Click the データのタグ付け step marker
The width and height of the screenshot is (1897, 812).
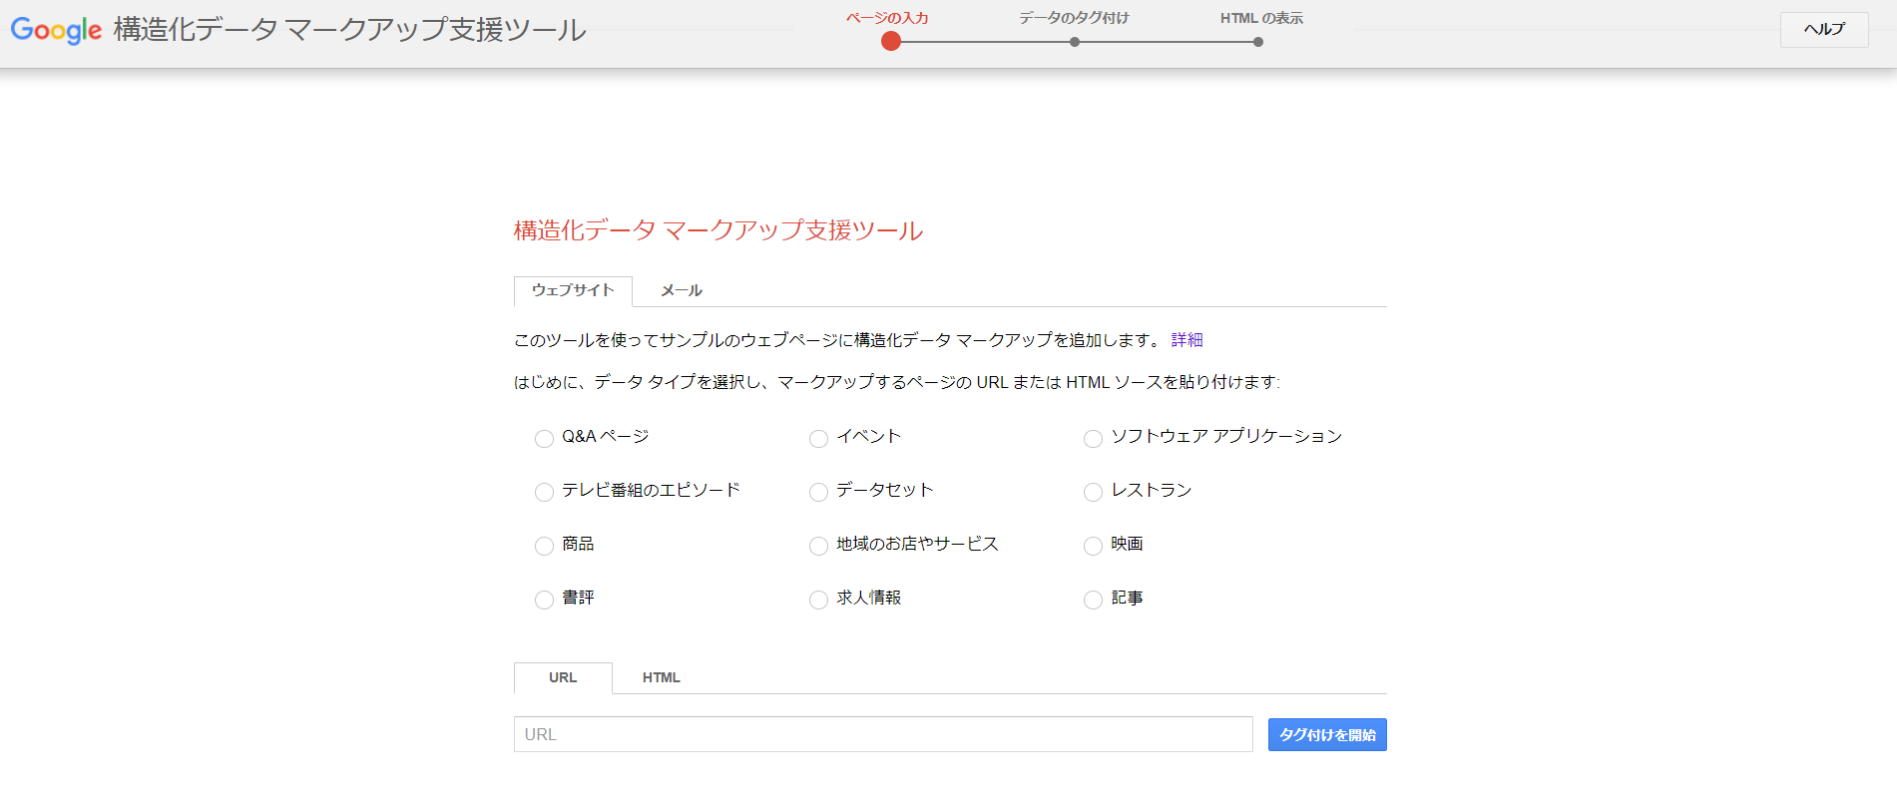click(1075, 42)
